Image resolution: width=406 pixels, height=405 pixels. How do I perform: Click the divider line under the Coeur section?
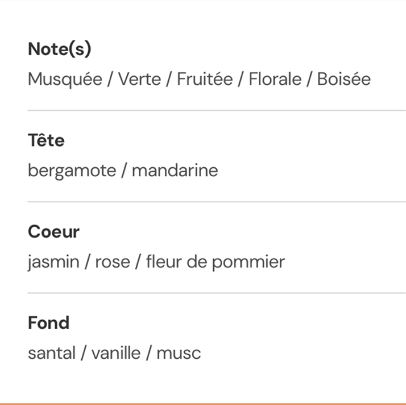216,293
